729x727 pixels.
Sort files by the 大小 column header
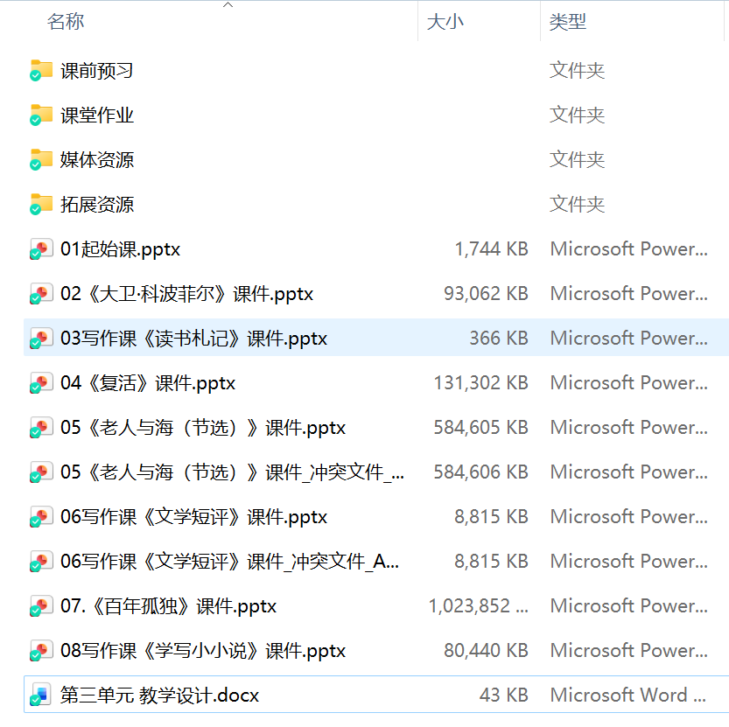point(445,22)
